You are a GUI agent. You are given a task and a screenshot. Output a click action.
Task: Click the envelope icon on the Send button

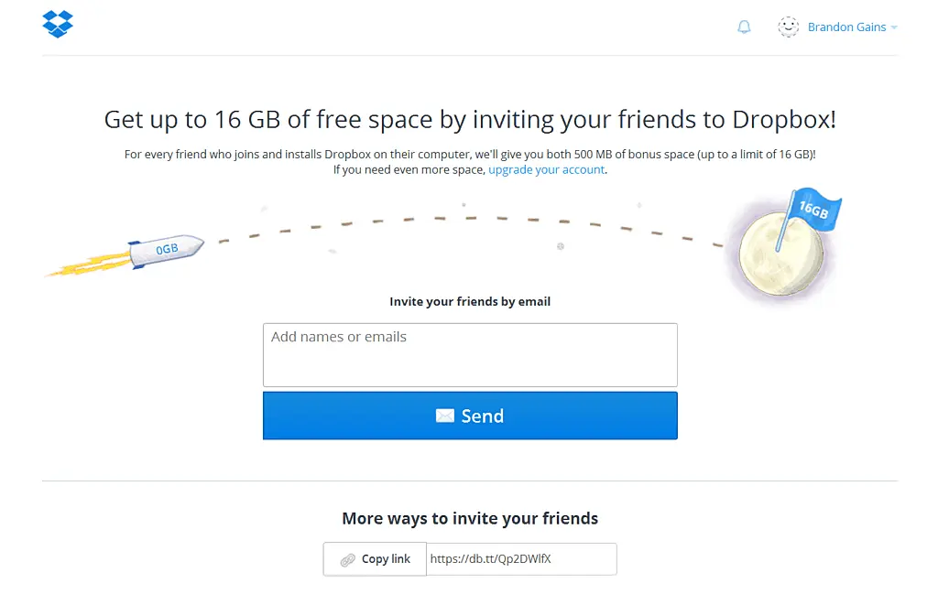(443, 416)
